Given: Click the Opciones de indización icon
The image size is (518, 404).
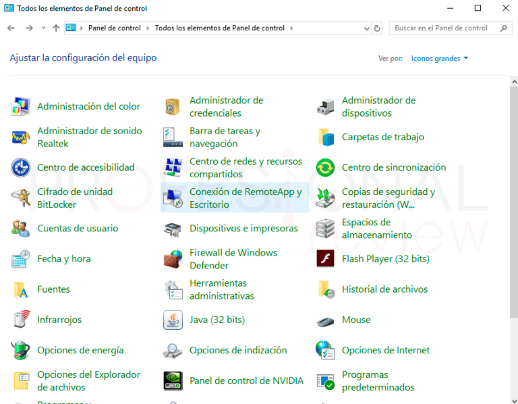Looking at the screenshot, I should (x=173, y=351).
